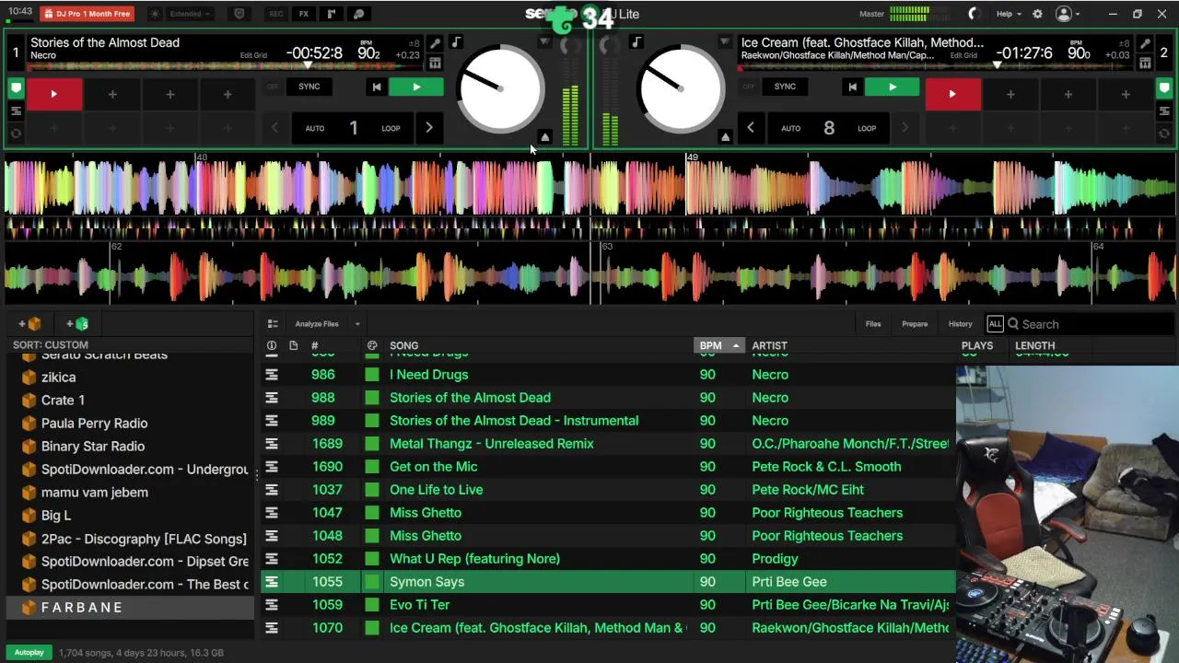This screenshot has width=1179, height=663.
Task: Toggle Sync OFF on deck 2
Action: (748, 87)
